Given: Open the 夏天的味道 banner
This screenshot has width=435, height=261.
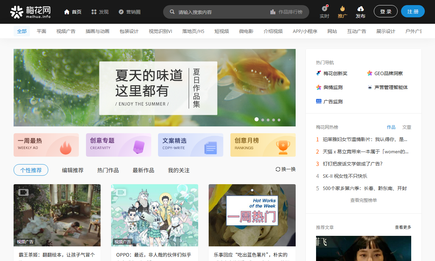Looking at the screenshot, I should pyautogui.click(x=155, y=88).
